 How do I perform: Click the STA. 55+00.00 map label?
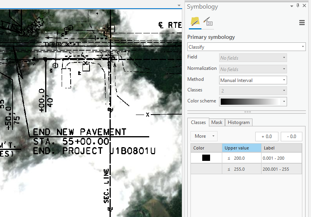coord(71,142)
